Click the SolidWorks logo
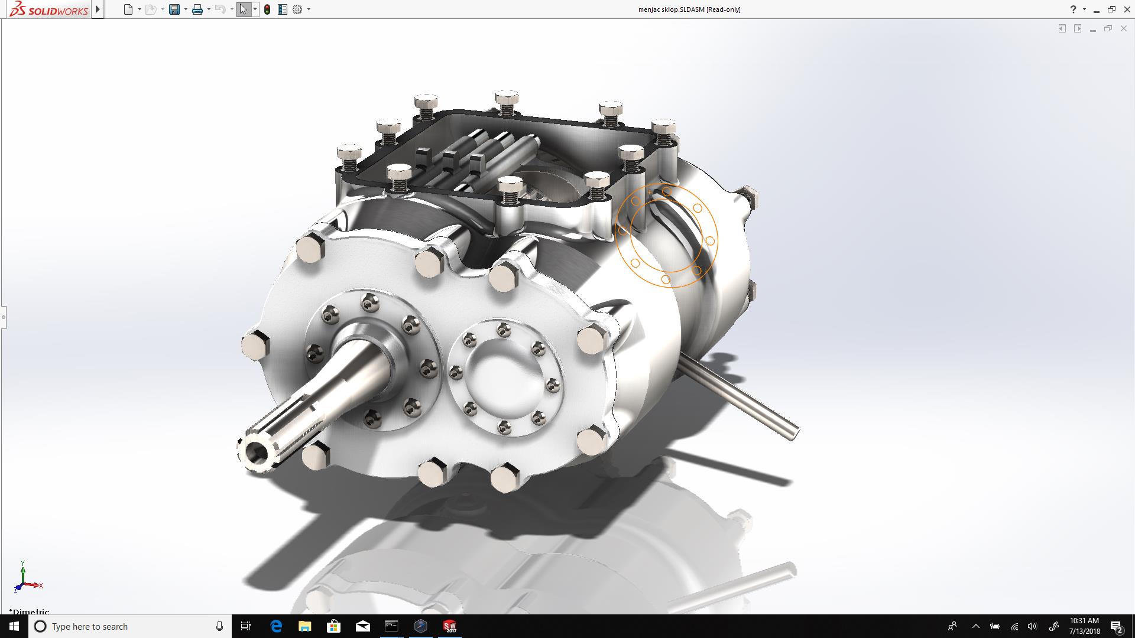 tap(49, 9)
